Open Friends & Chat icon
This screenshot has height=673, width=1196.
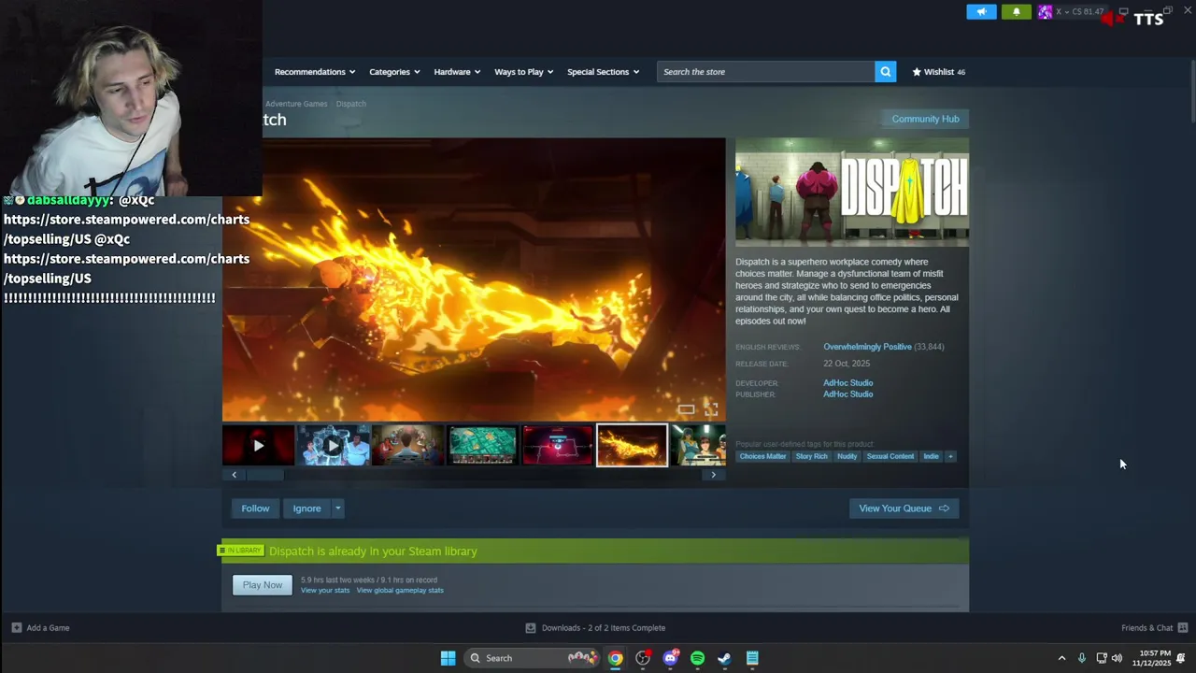click(1183, 628)
